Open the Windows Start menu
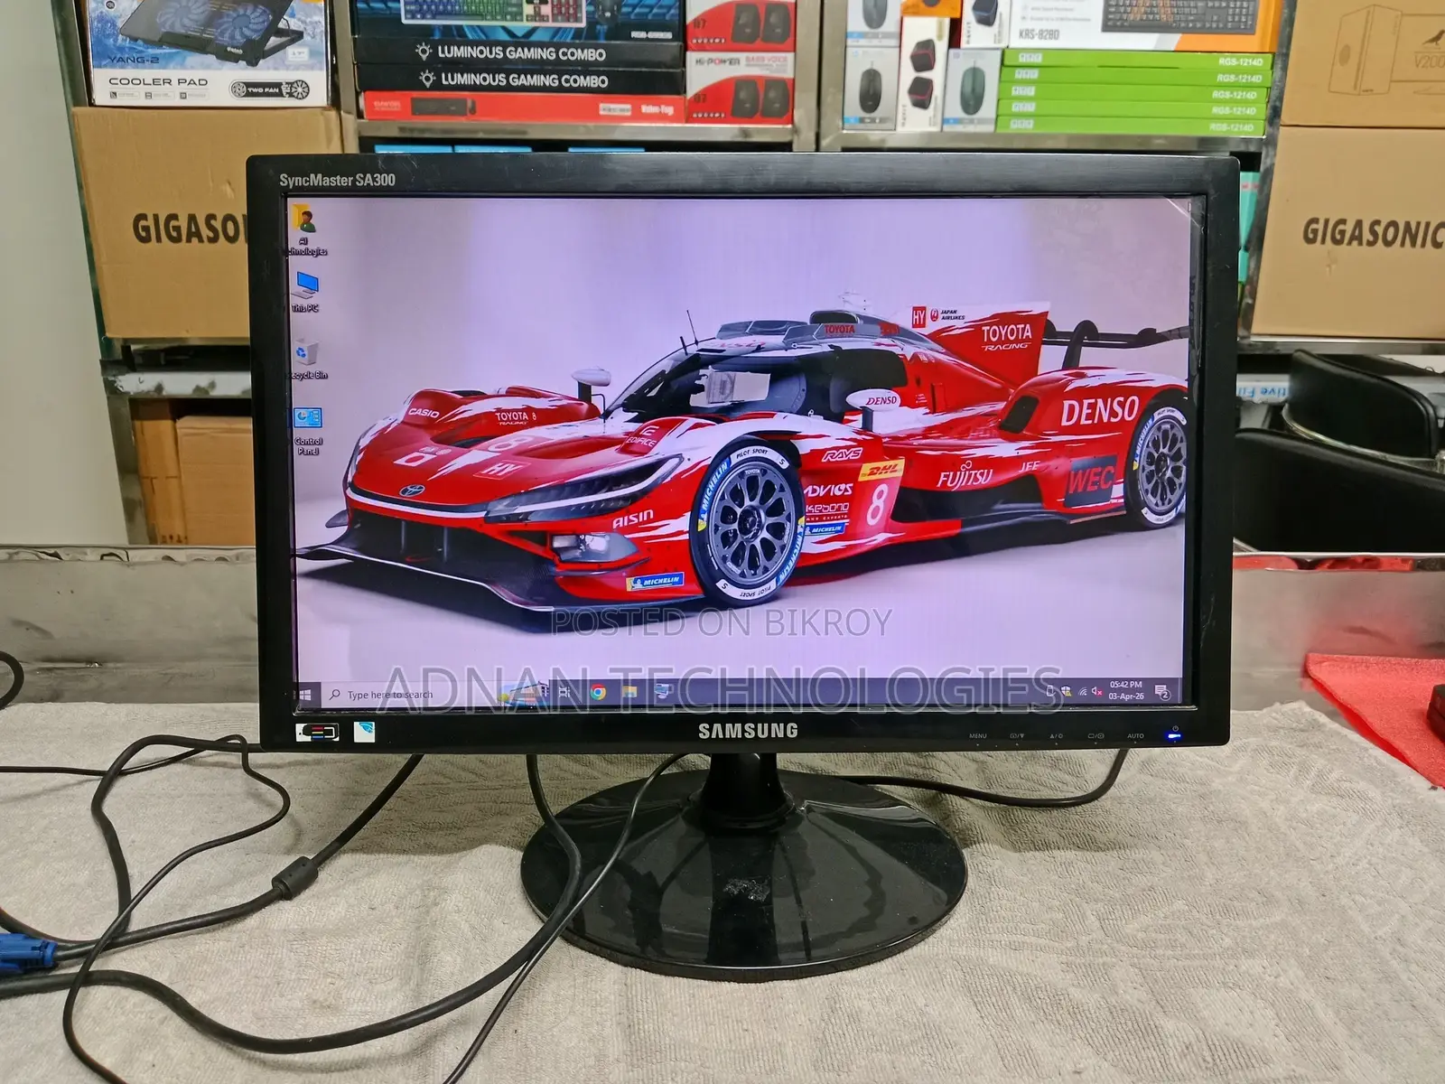Screen dimensions: 1445x1084 click(x=305, y=695)
